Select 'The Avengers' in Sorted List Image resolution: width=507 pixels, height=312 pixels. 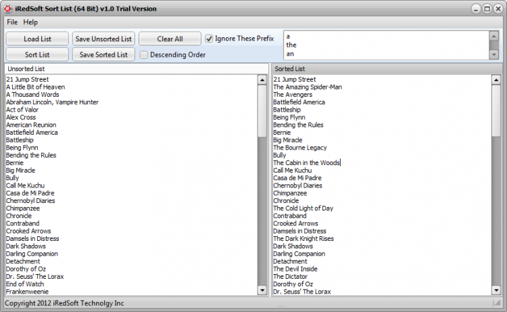(293, 95)
